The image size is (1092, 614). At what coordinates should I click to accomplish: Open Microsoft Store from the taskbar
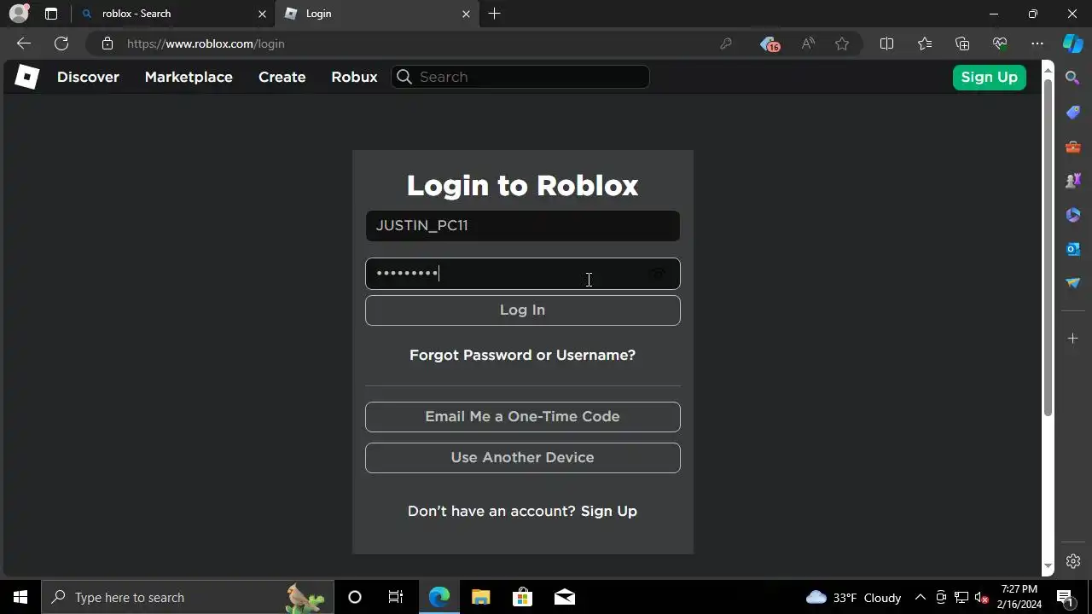point(522,597)
